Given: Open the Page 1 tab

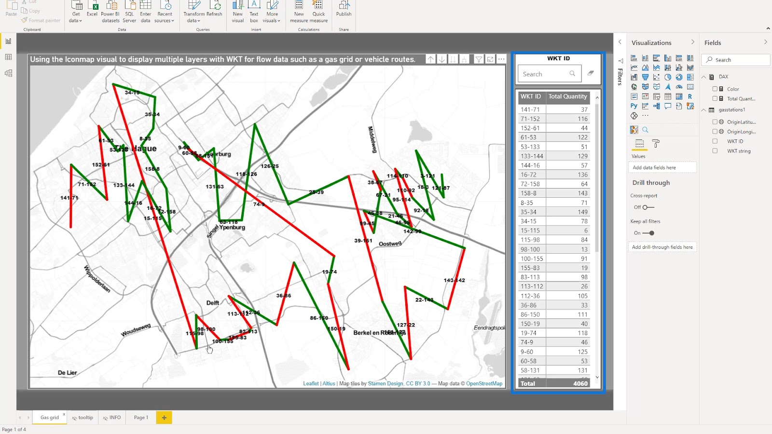Looking at the screenshot, I should point(141,418).
